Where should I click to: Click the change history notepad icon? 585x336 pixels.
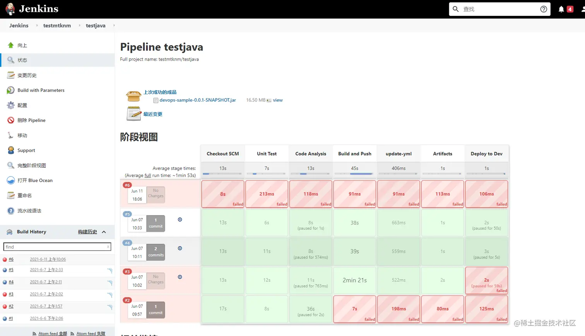[11, 75]
